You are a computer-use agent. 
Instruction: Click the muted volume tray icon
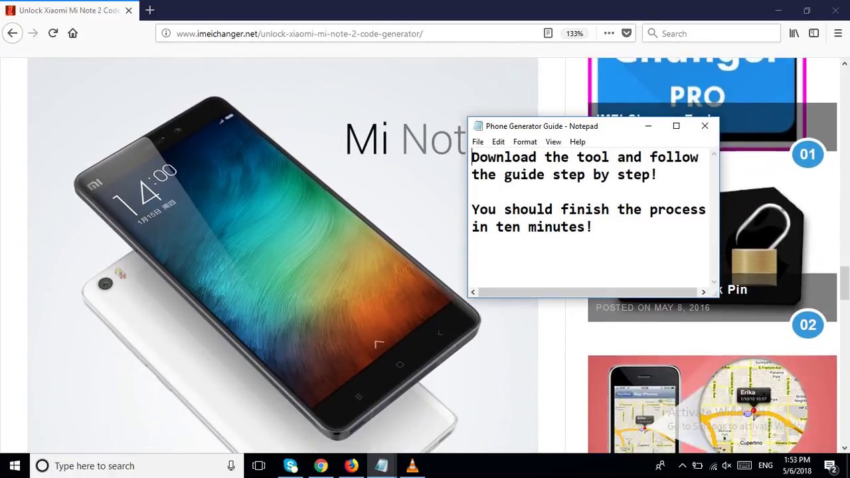(x=727, y=466)
